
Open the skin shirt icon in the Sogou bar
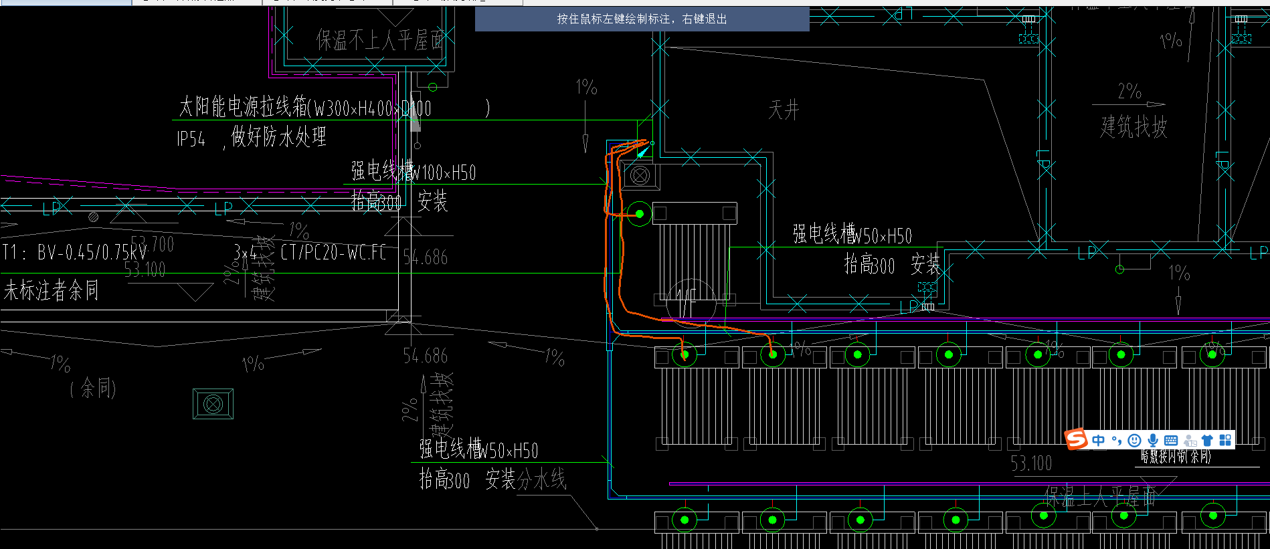coord(1207,440)
